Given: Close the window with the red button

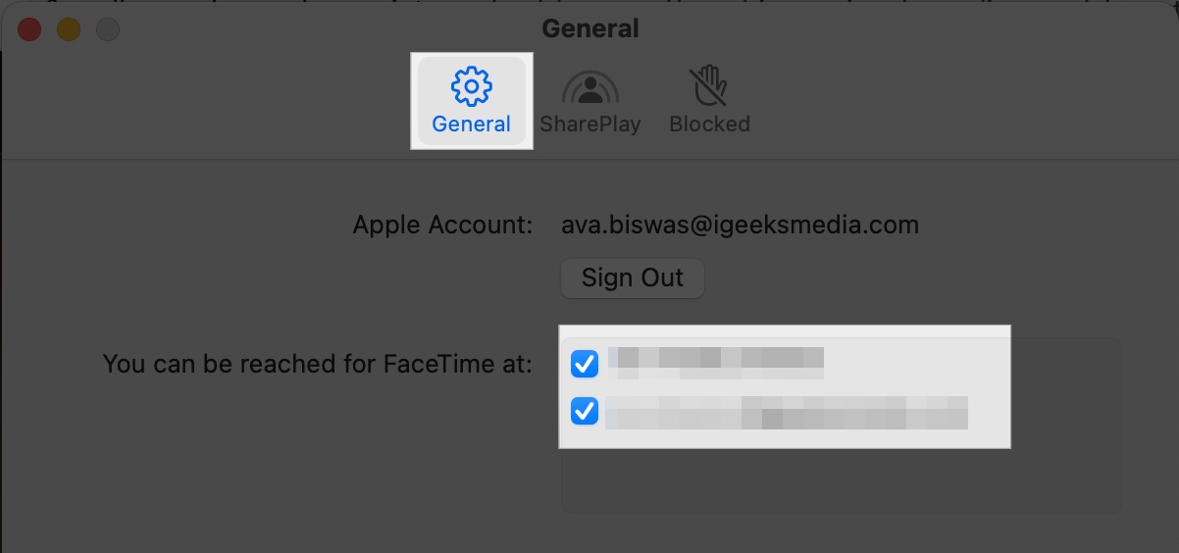Looking at the screenshot, I should [29, 29].
